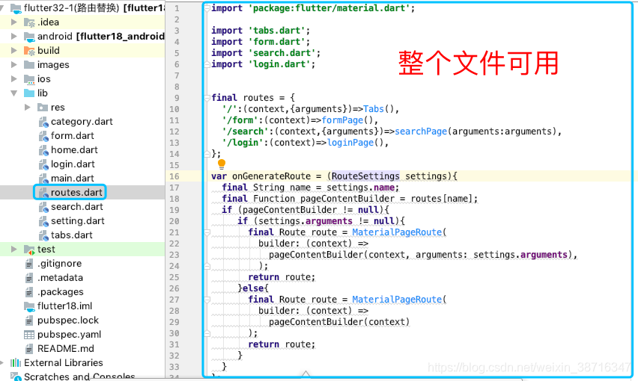
Task: Click 'onGenerateRoute' variable name
Action: 271,176
